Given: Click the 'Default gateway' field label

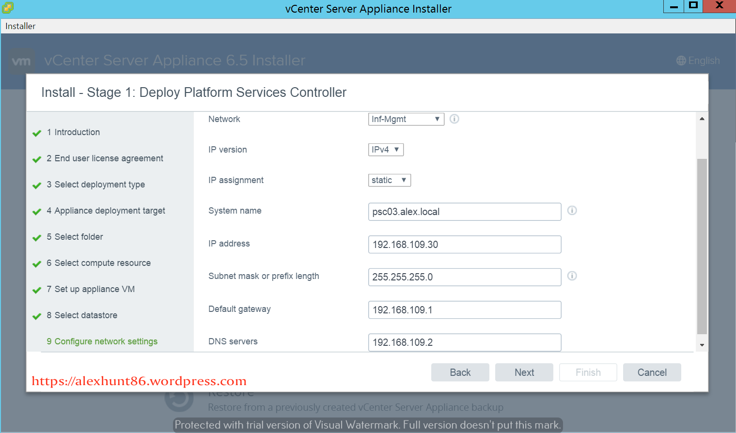Looking at the screenshot, I should [239, 309].
